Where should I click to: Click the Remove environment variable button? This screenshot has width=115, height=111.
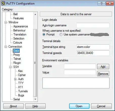[x=103, y=74]
